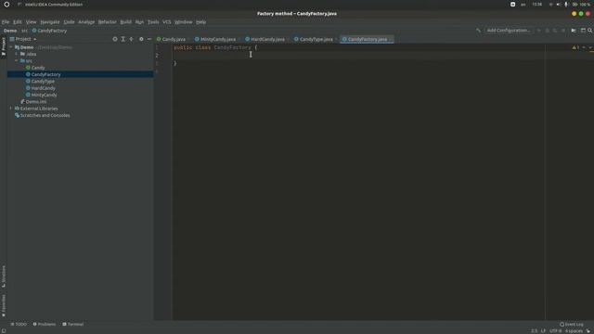Viewport: 594px width, 334px height.
Task: Collapse the src folder node
Action: pos(17,61)
